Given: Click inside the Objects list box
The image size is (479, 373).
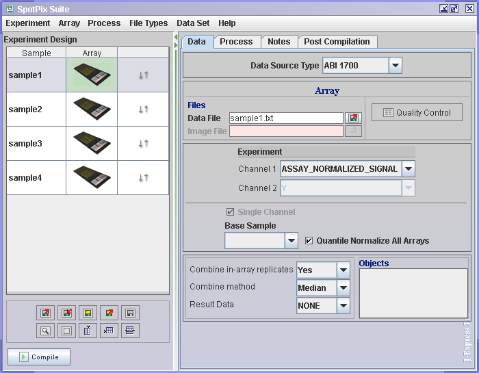Looking at the screenshot, I should coord(413,293).
